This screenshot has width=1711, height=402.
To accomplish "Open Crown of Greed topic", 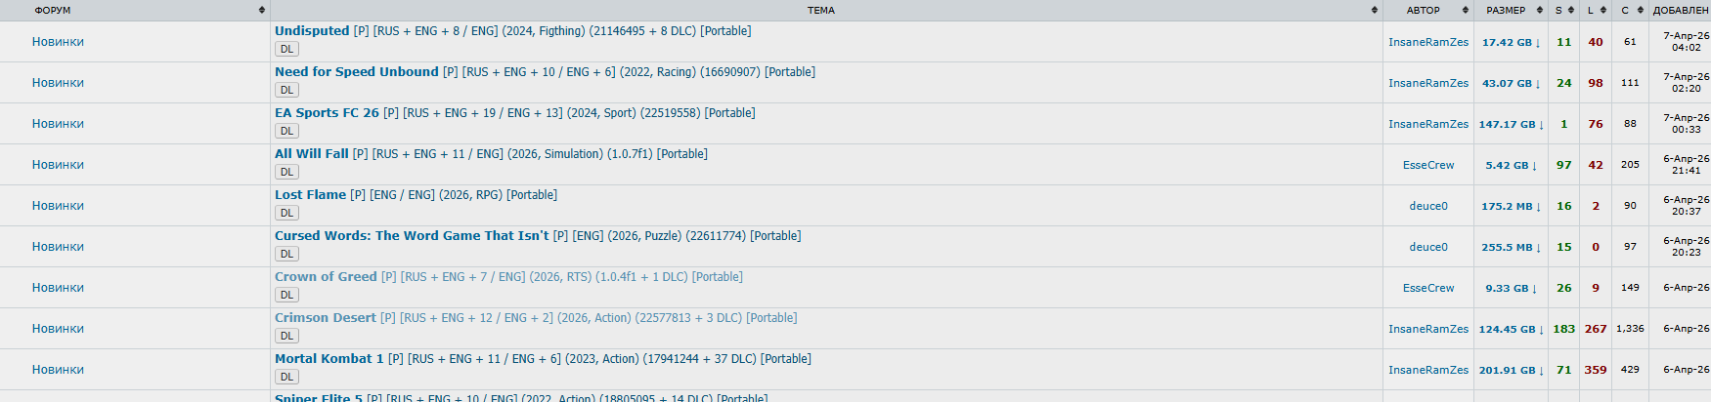I will point(326,277).
